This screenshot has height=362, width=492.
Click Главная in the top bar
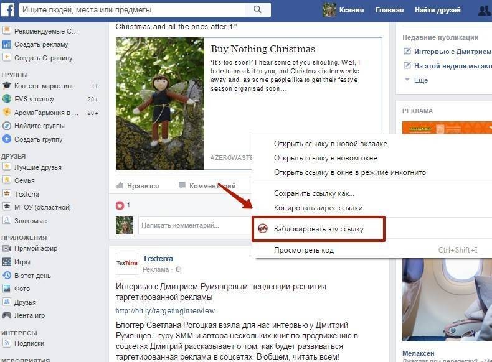(x=389, y=11)
